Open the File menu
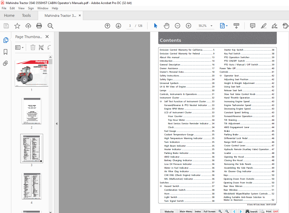The height and width of the screenshot is (213, 289). tap(4, 8)
